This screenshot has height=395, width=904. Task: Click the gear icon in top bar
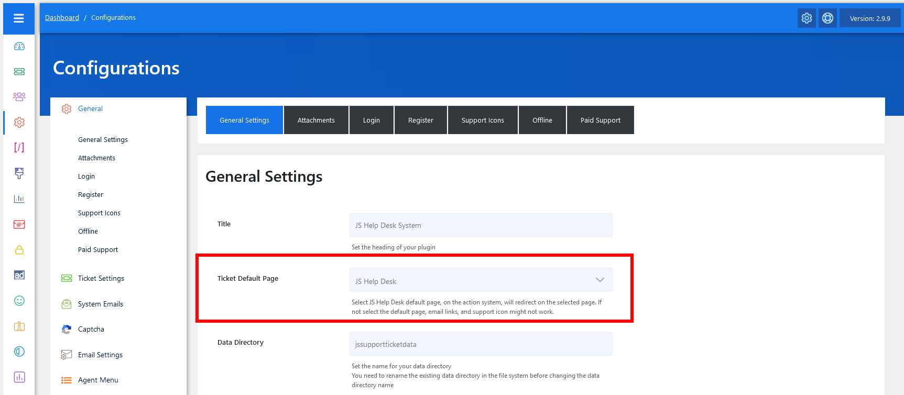[x=807, y=18]
